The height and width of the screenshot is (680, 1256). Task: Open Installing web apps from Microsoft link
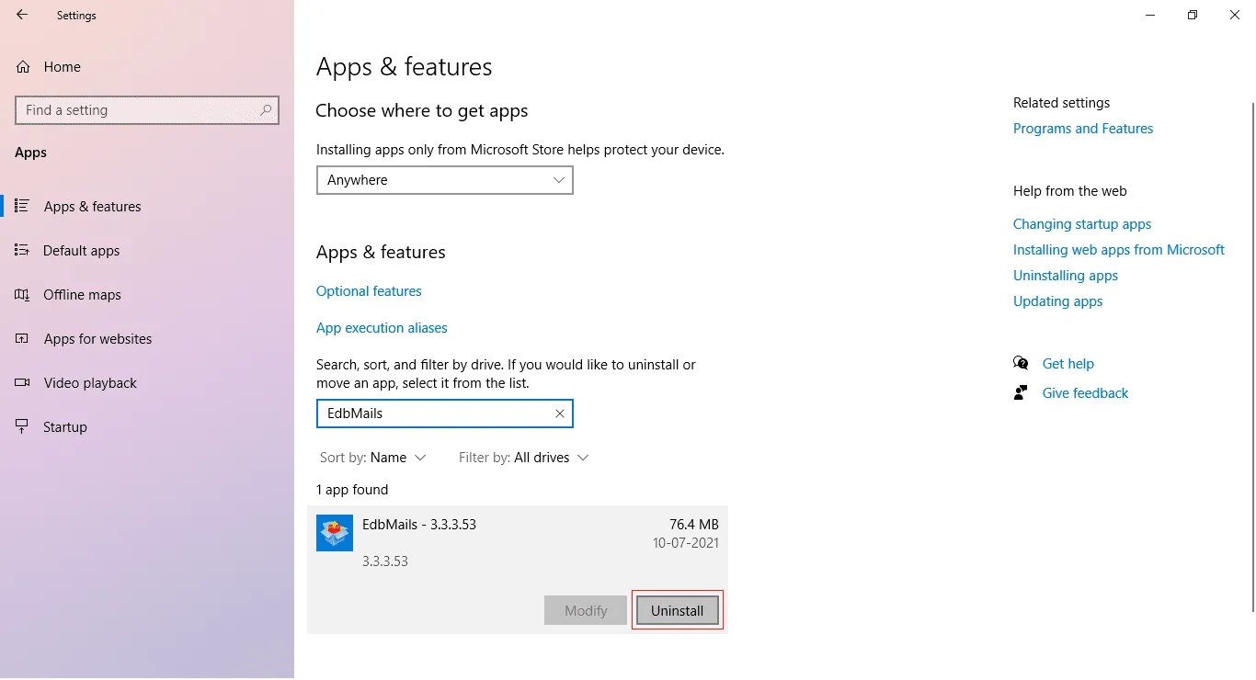coord(1119,250)
